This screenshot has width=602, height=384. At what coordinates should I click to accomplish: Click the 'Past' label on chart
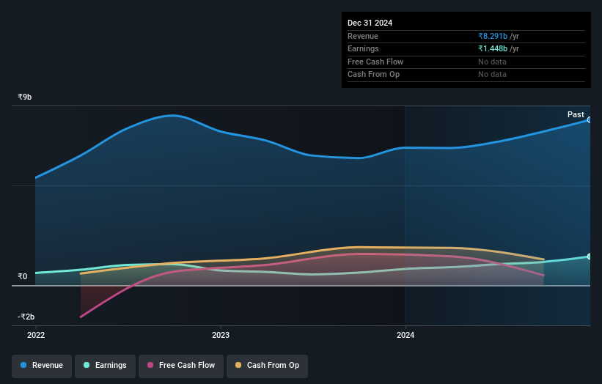[x=576, y=115]
